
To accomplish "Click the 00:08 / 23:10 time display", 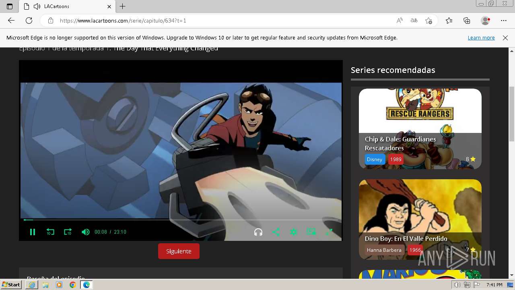I will click(110, 232).
